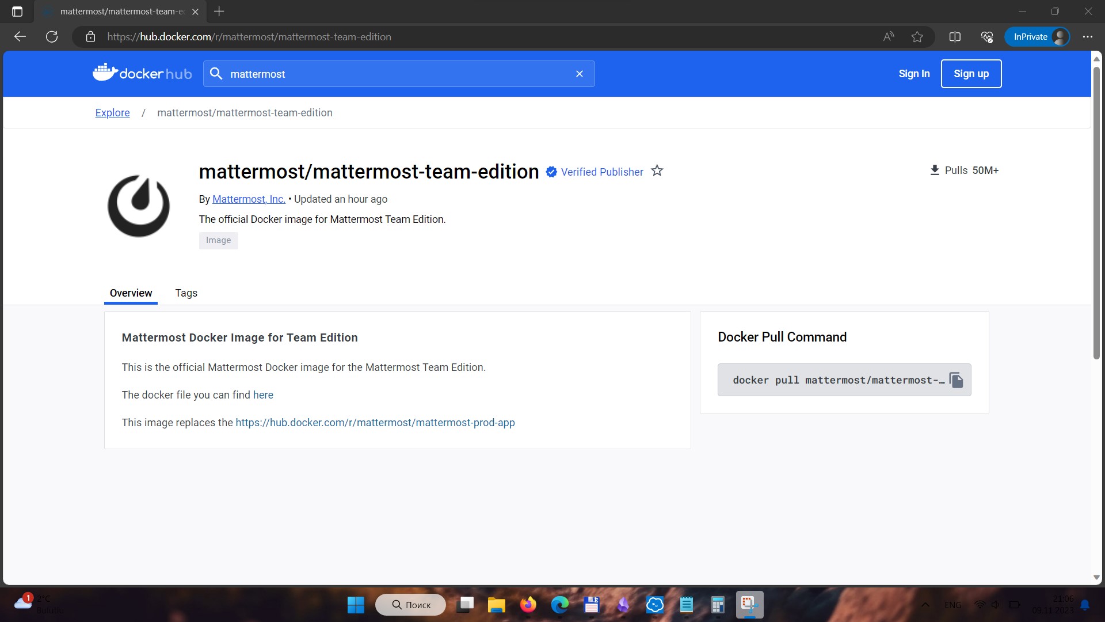Click the InPrivate profile button
The height and width of the screenshot is (622, 1105).
pyautogui.click(x=1037, y=37)
